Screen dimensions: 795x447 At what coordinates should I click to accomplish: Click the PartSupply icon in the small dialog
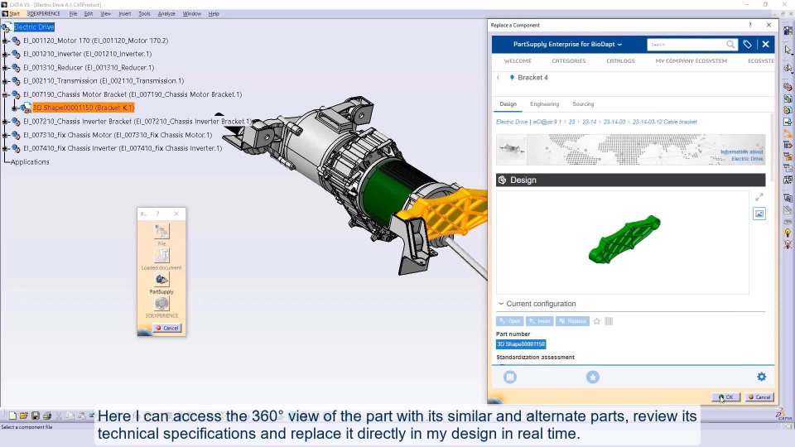click(161, 279)
